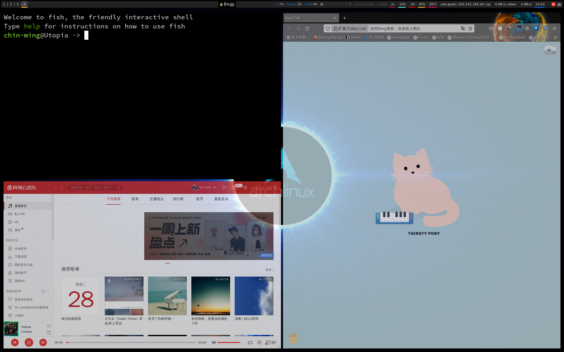This screenshot has width=564, height=352.
Task: Go back in NetEase Music navigation
Action: (x=55, y=188)
